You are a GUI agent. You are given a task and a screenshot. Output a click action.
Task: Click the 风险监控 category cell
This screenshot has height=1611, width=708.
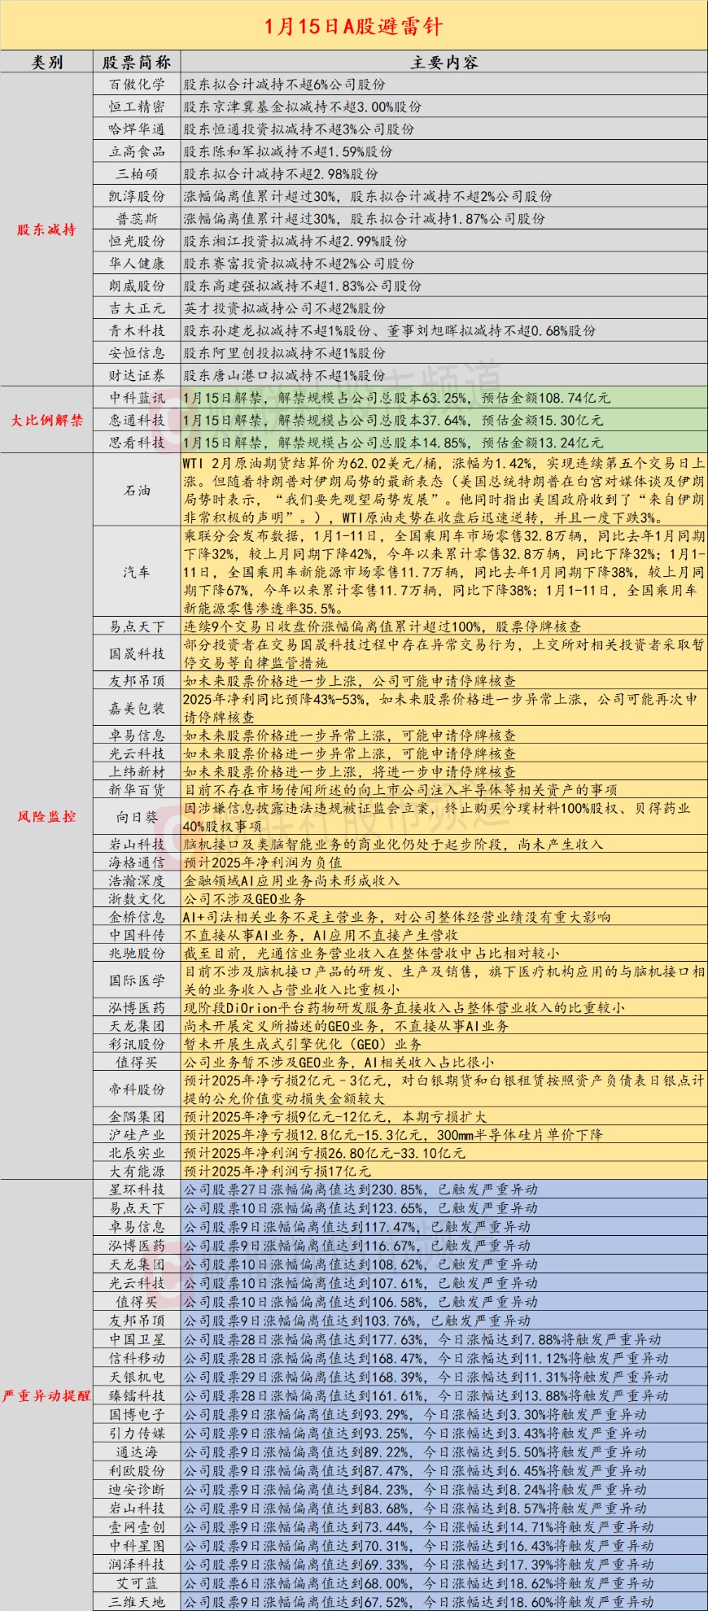click(x=46, y=816)
